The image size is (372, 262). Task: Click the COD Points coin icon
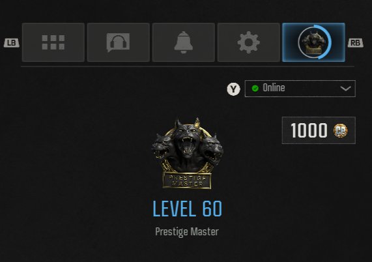341,130
